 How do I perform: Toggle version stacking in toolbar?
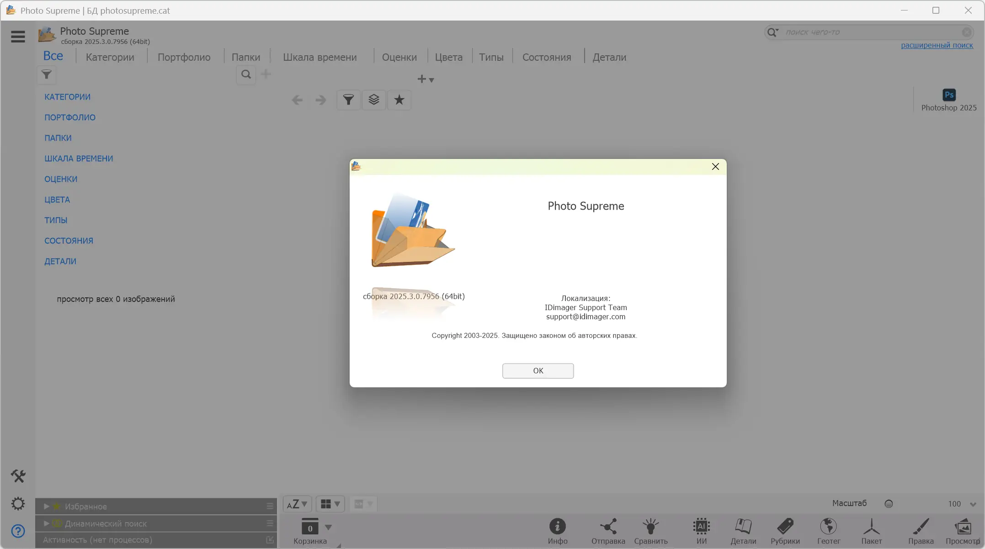click(x=374, y=100)
